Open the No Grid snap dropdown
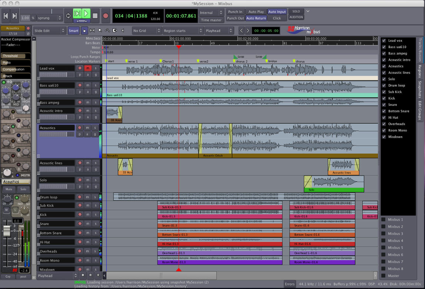Viewport: 425px width, 289px height. [x=147, y=31]
